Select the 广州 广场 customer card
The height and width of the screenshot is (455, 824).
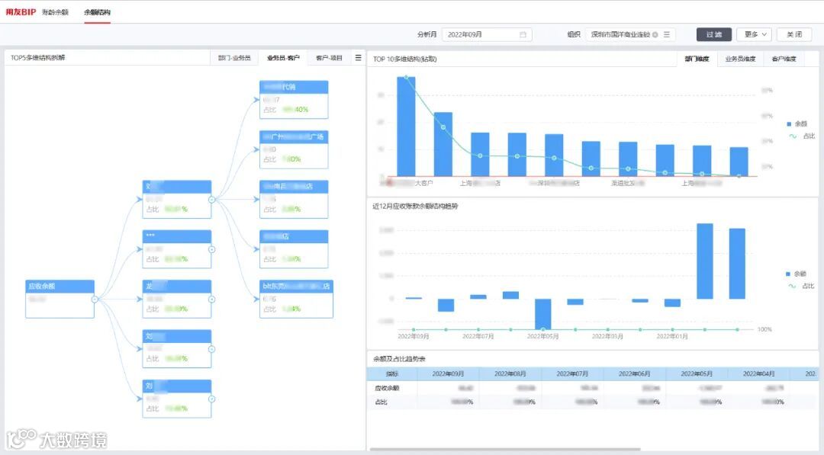point(294,149)
